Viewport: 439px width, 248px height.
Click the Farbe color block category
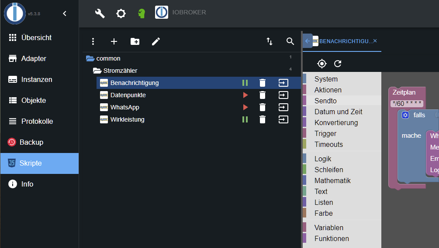pos(323,213)
